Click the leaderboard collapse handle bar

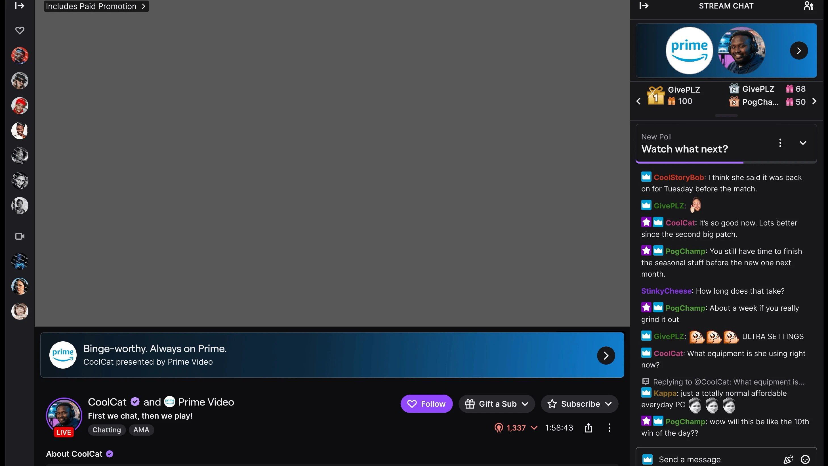(x=726, y=116)
